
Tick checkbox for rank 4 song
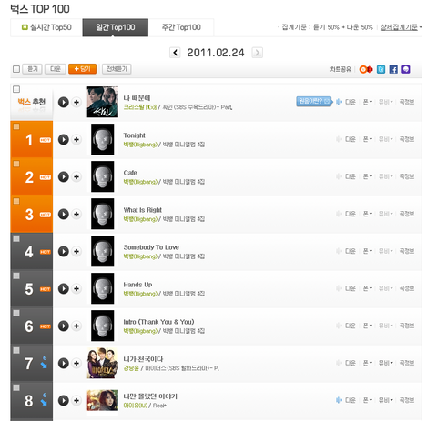16,238
